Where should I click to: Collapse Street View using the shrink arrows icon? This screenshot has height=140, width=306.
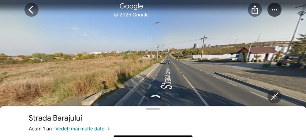(274, 96)
